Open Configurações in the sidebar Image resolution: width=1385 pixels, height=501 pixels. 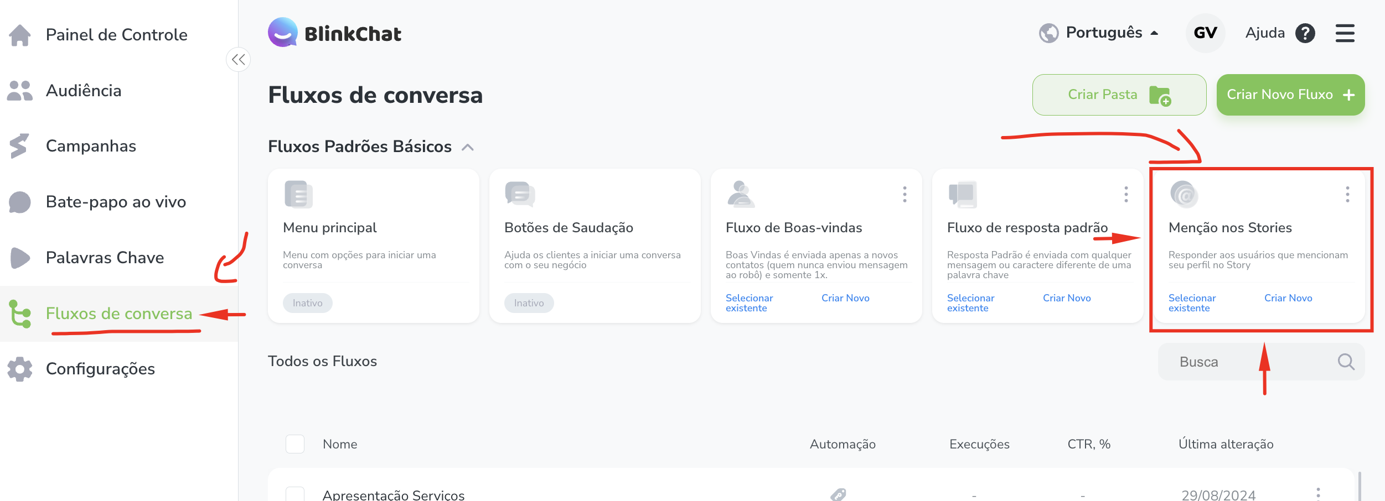[x=100, y=369]
